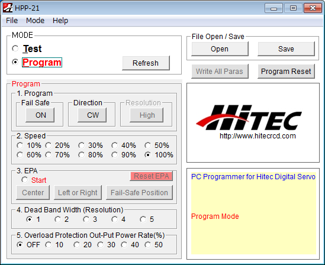
Task: Maximize the HPP-21 window
Action: click(x=293, y=8)
